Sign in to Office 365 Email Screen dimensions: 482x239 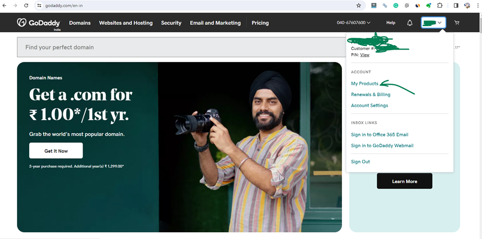[379, 135]
